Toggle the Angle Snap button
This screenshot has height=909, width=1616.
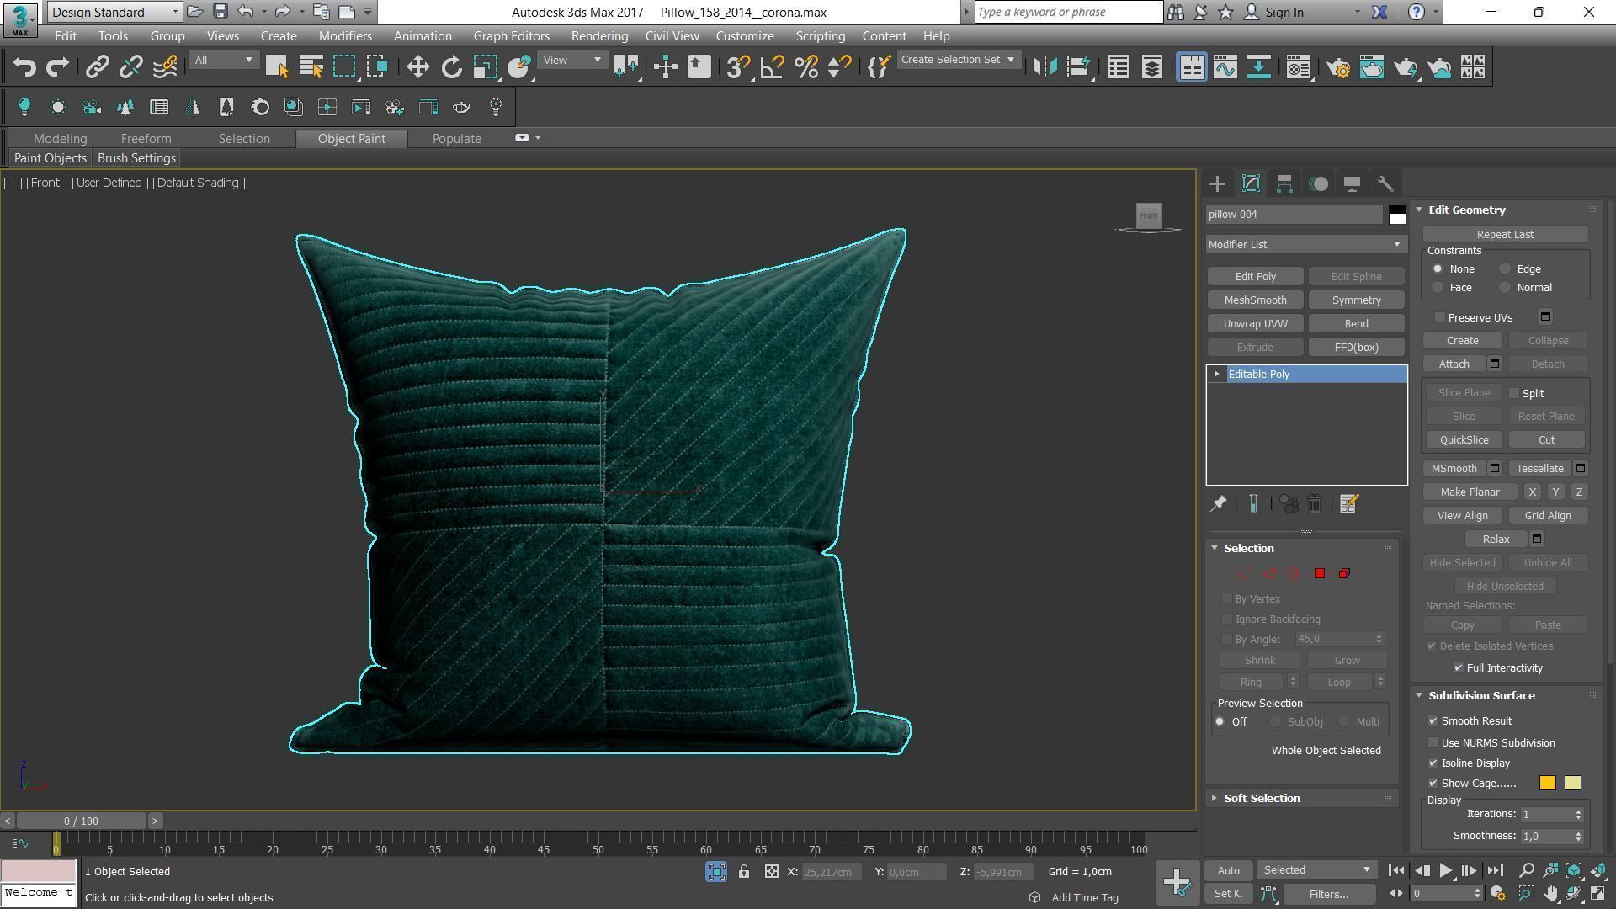pos(772,67)
